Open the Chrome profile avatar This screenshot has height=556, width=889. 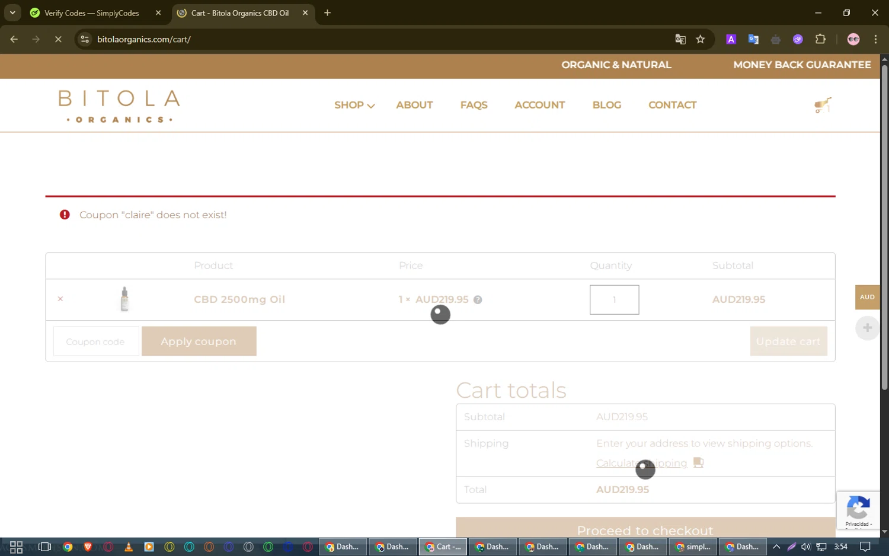coord(853,39)
